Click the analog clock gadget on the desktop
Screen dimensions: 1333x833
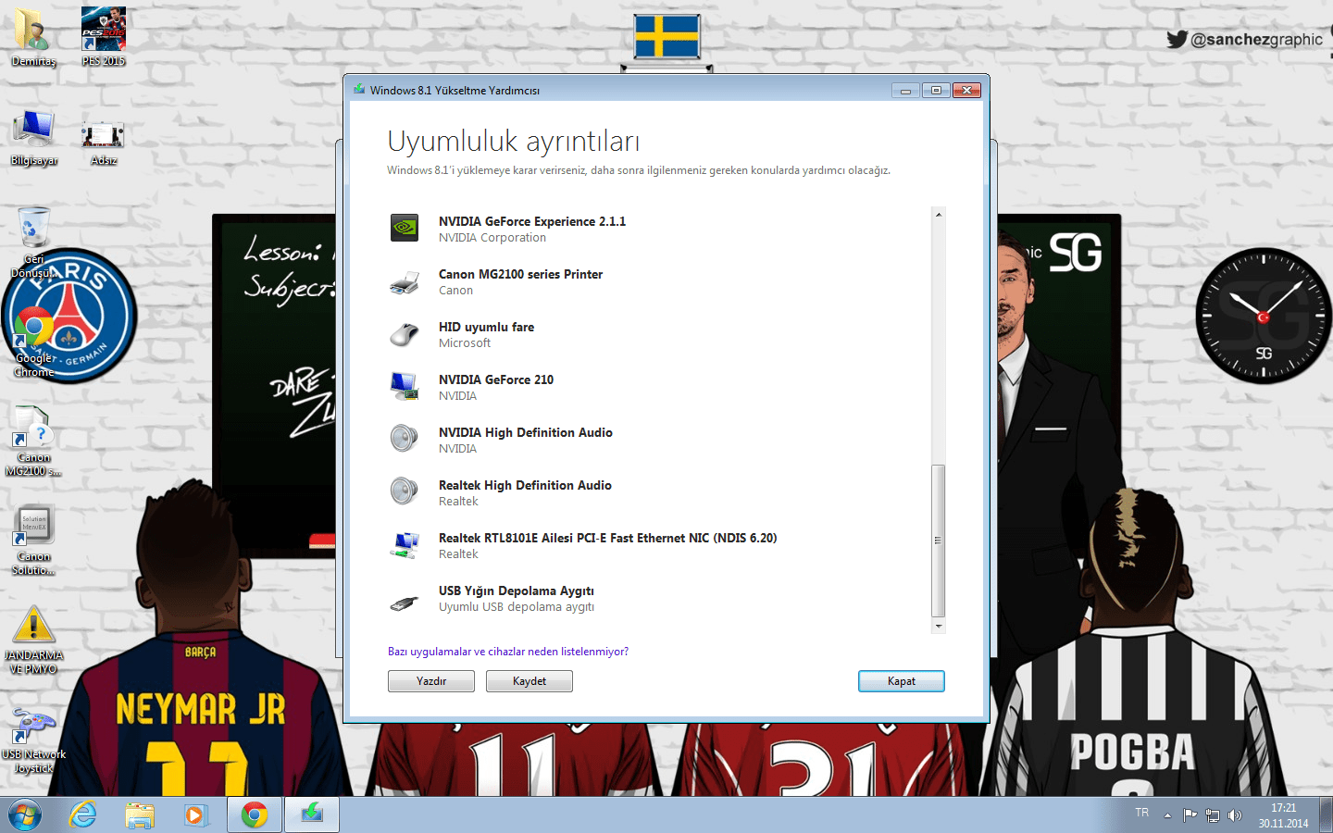1263,317
